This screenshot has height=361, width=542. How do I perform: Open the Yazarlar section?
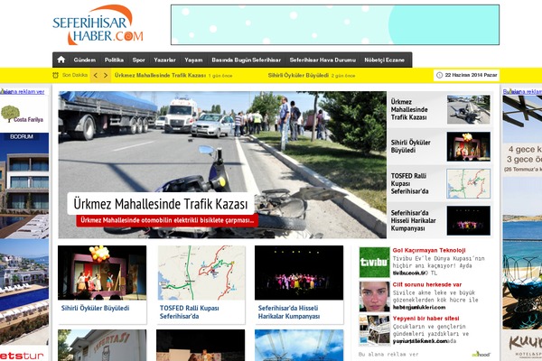click(x=165, y=60)
